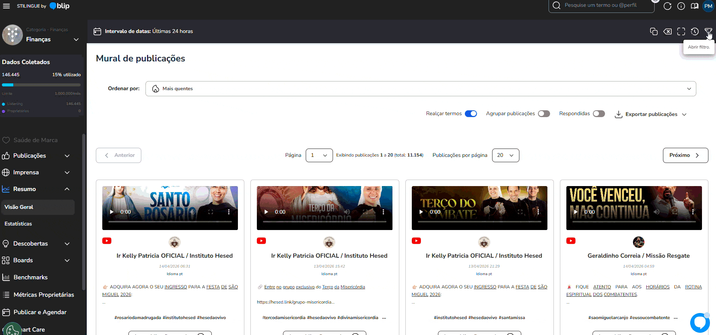Turn on the Respondidas toggle

pos(599,114)
